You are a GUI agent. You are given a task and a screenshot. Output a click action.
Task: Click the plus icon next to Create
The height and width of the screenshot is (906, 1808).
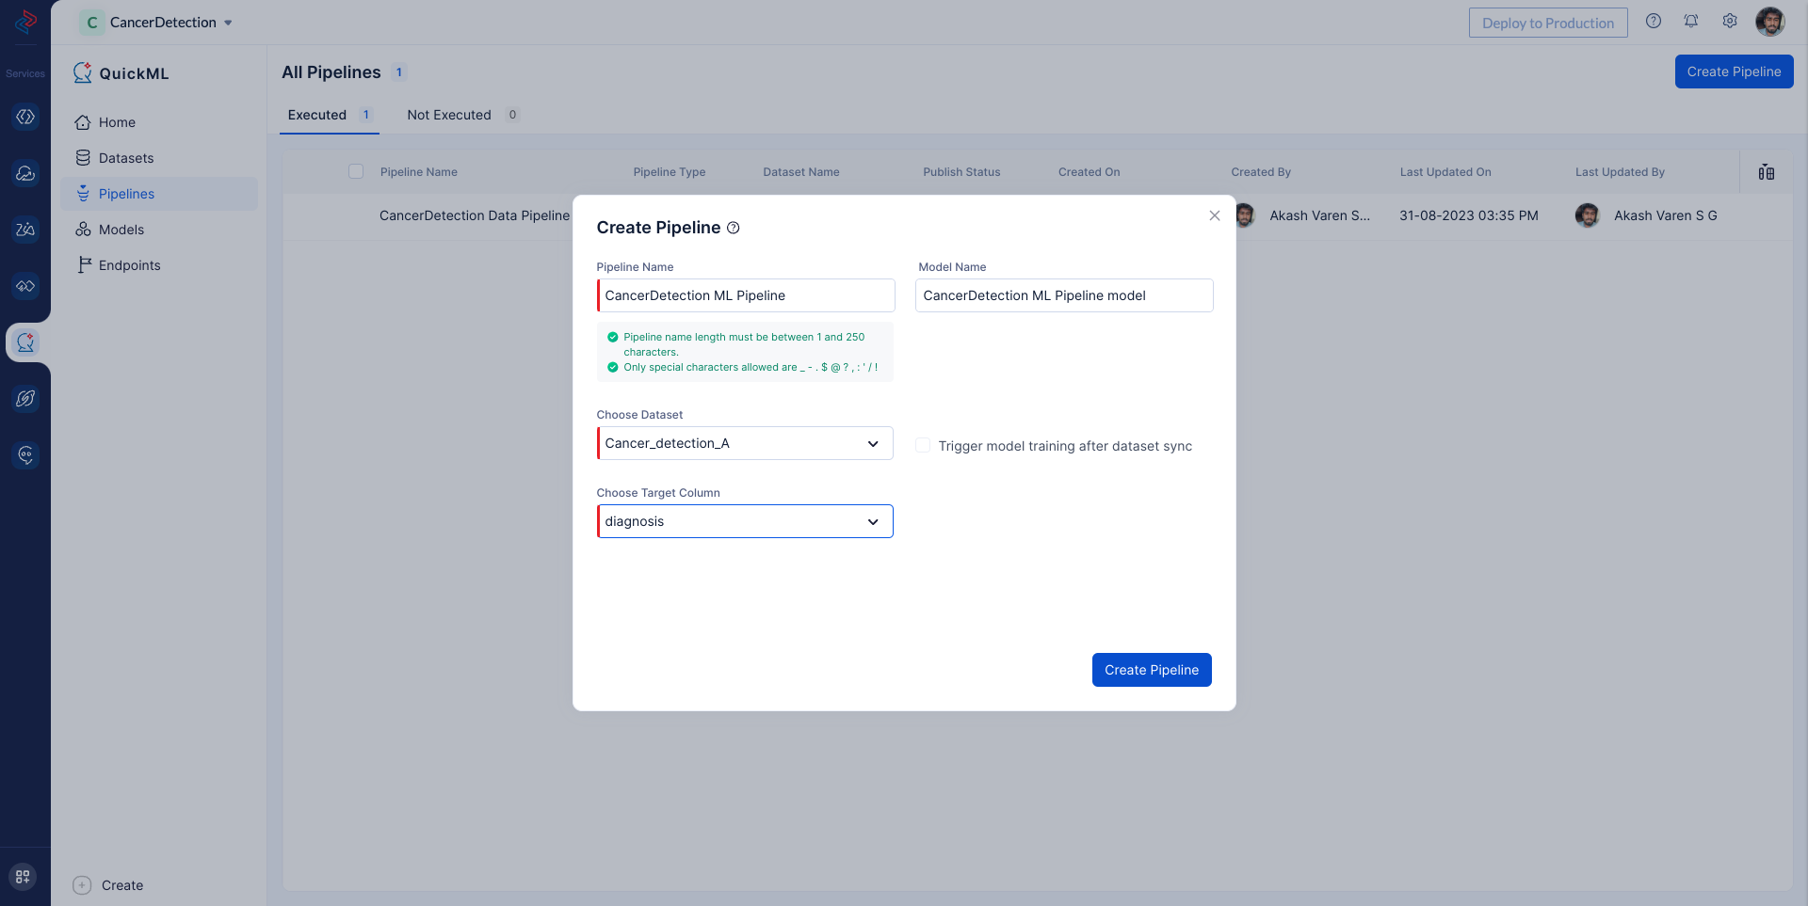click(82, 885)
